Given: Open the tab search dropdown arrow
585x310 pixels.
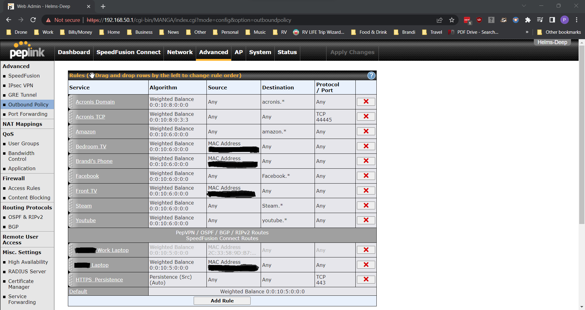Looking at the screenshot, I should pyautogui.click(x=524, y=6).
